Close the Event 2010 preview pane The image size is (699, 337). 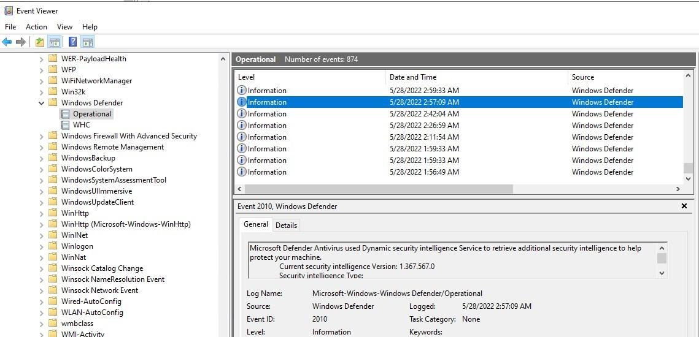[x=684, y=206]
